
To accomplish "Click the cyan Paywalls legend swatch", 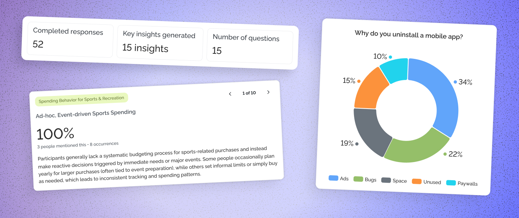I will 451,183.
